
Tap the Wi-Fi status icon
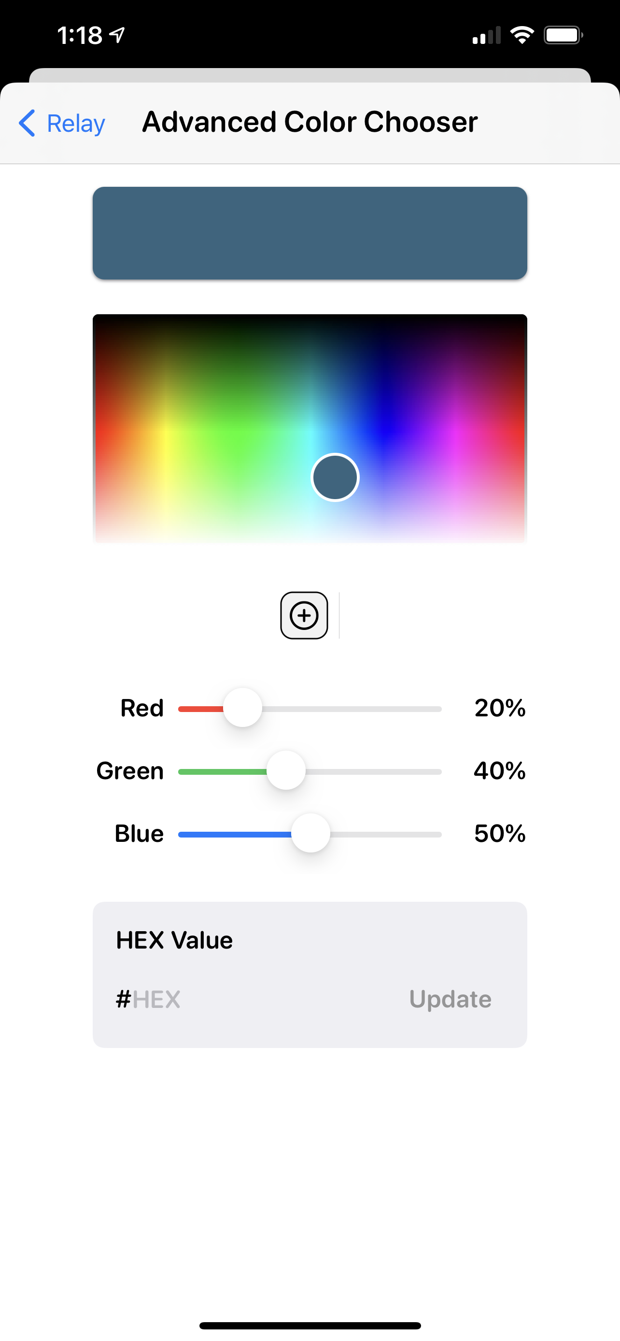521,35
